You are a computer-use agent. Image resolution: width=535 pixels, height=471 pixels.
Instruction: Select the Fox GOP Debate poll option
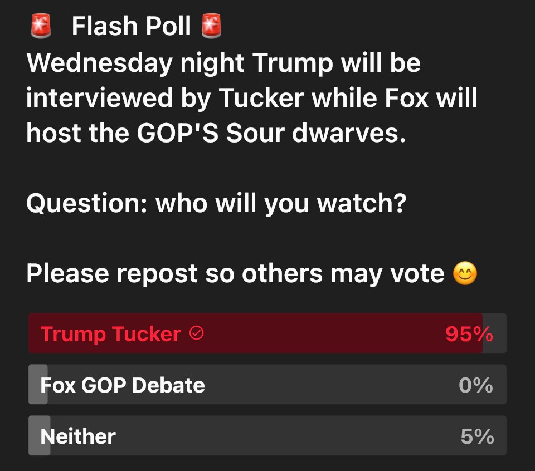coord(123,385)
